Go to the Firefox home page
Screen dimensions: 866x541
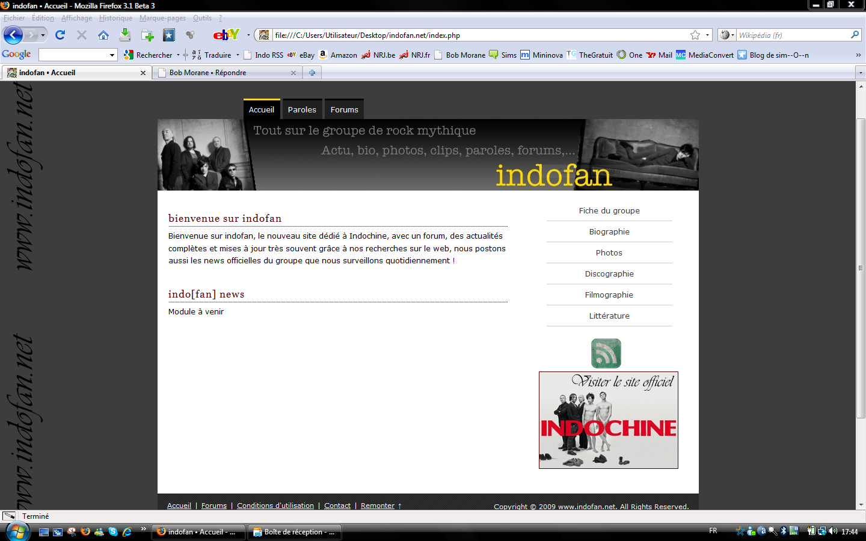[x=103, y=35]
